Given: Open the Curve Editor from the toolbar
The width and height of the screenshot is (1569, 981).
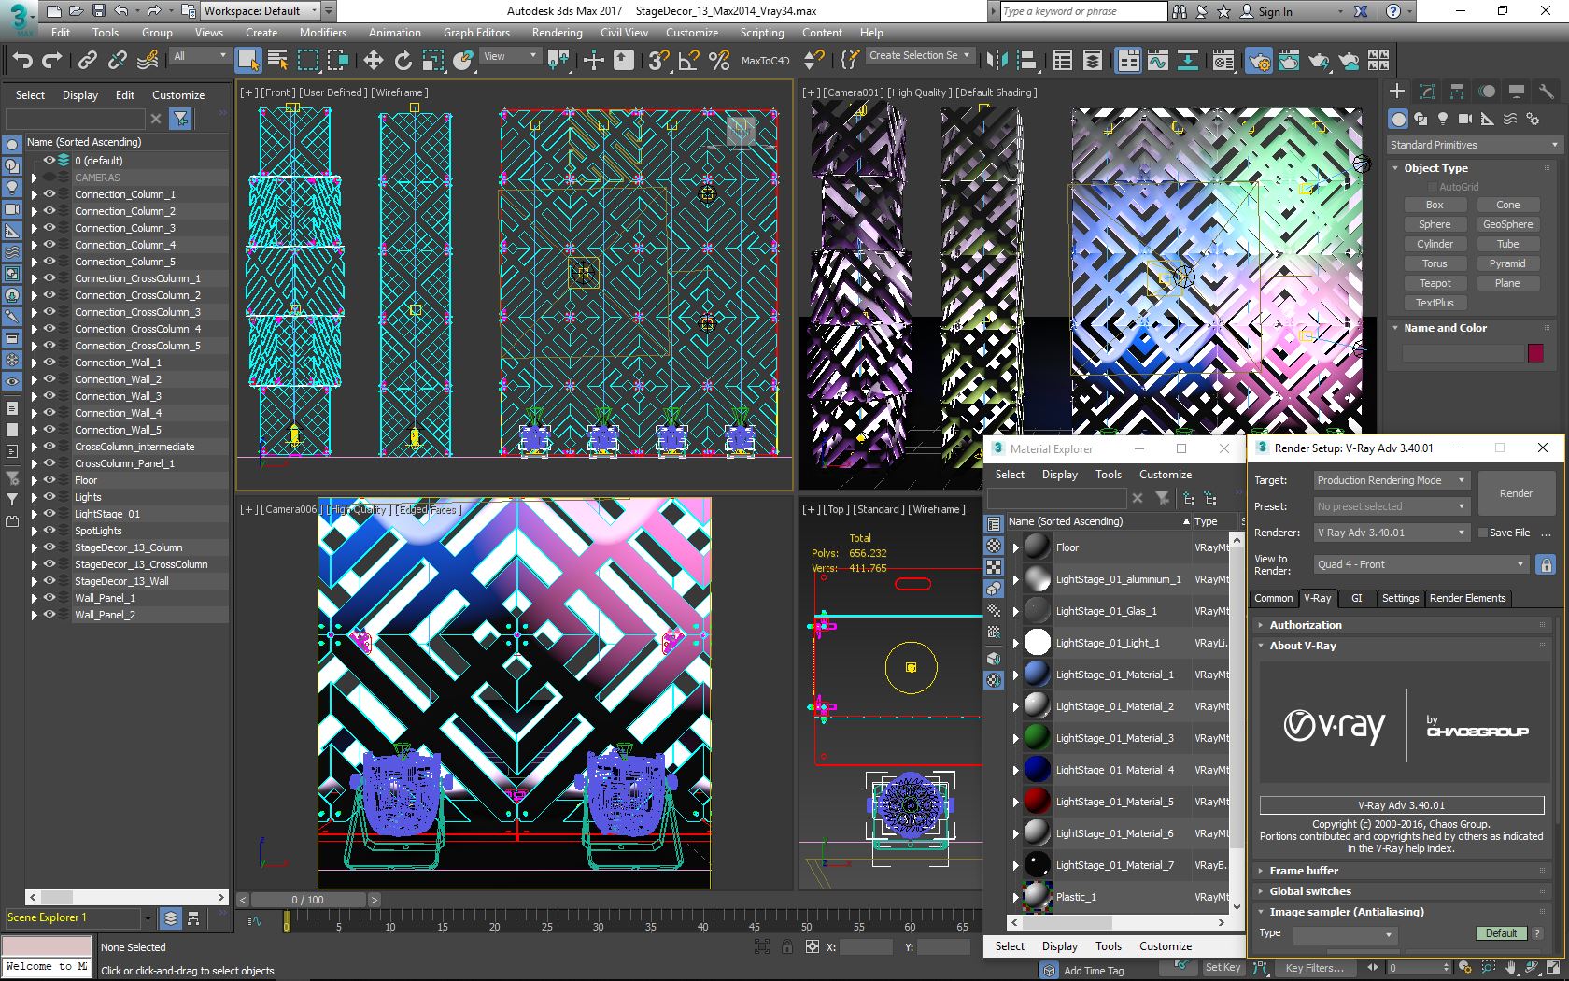Looking at the screenshot, I should coord(1158,61).
